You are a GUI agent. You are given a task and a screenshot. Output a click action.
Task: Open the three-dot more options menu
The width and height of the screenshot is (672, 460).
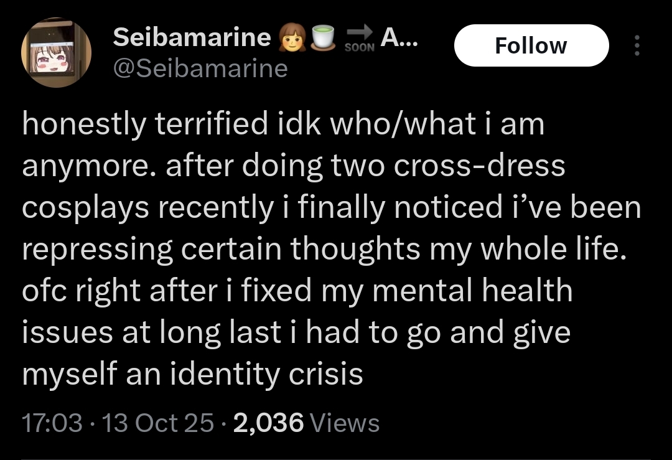tap(636, 45)
